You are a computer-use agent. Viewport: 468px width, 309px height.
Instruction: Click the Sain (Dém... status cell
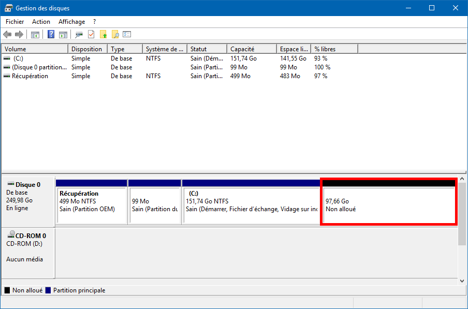click(x=207, y=58)
